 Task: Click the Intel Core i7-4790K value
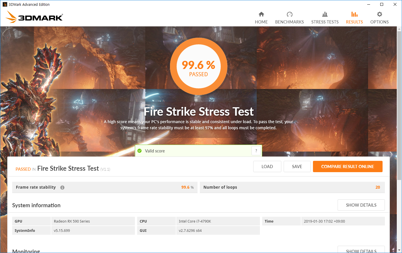coord(195,221)
